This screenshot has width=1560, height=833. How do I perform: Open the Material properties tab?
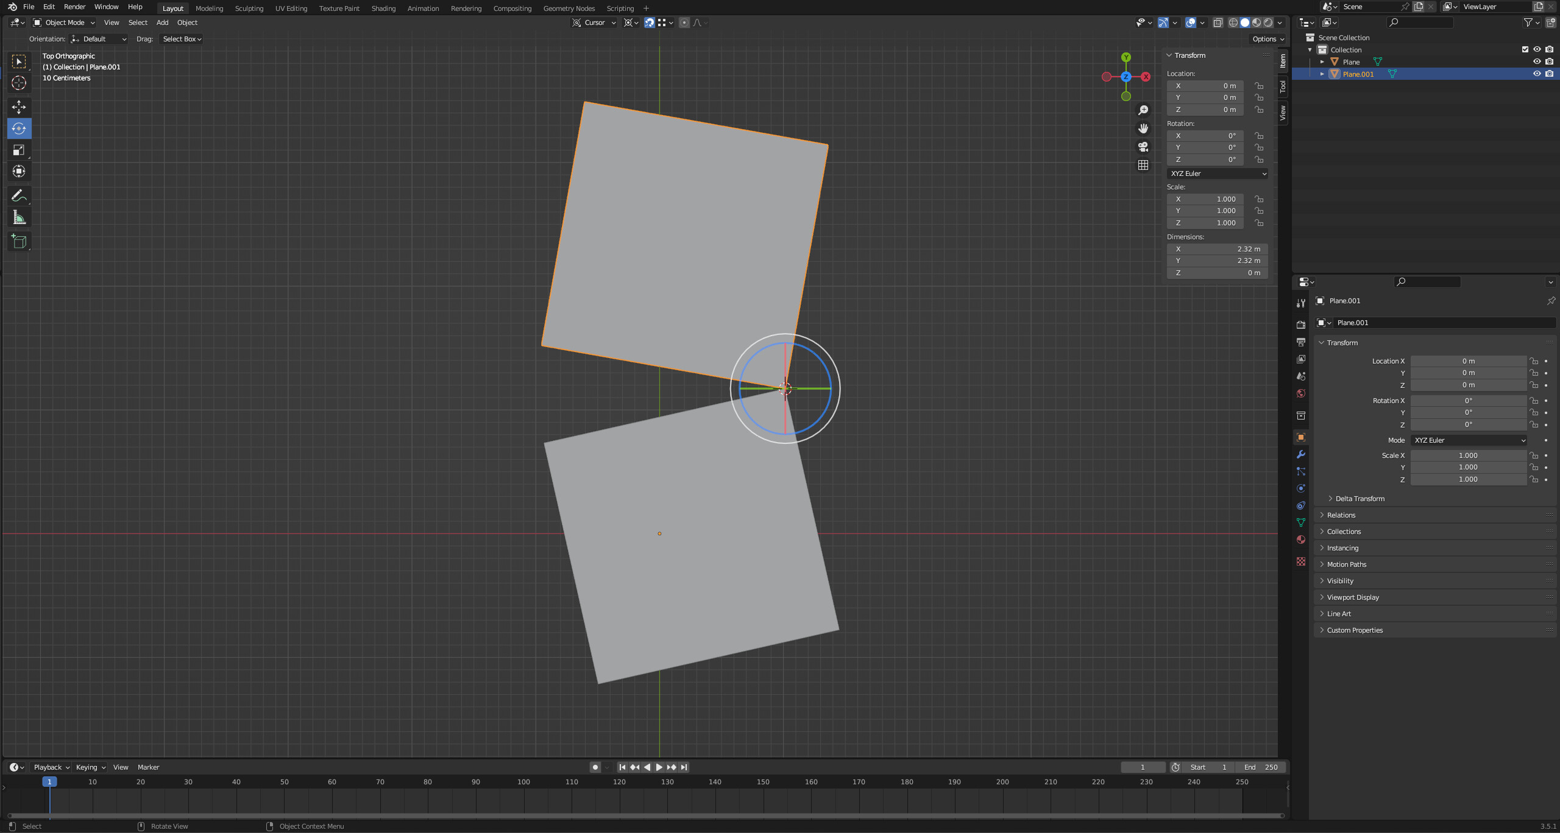[1301, 540]
